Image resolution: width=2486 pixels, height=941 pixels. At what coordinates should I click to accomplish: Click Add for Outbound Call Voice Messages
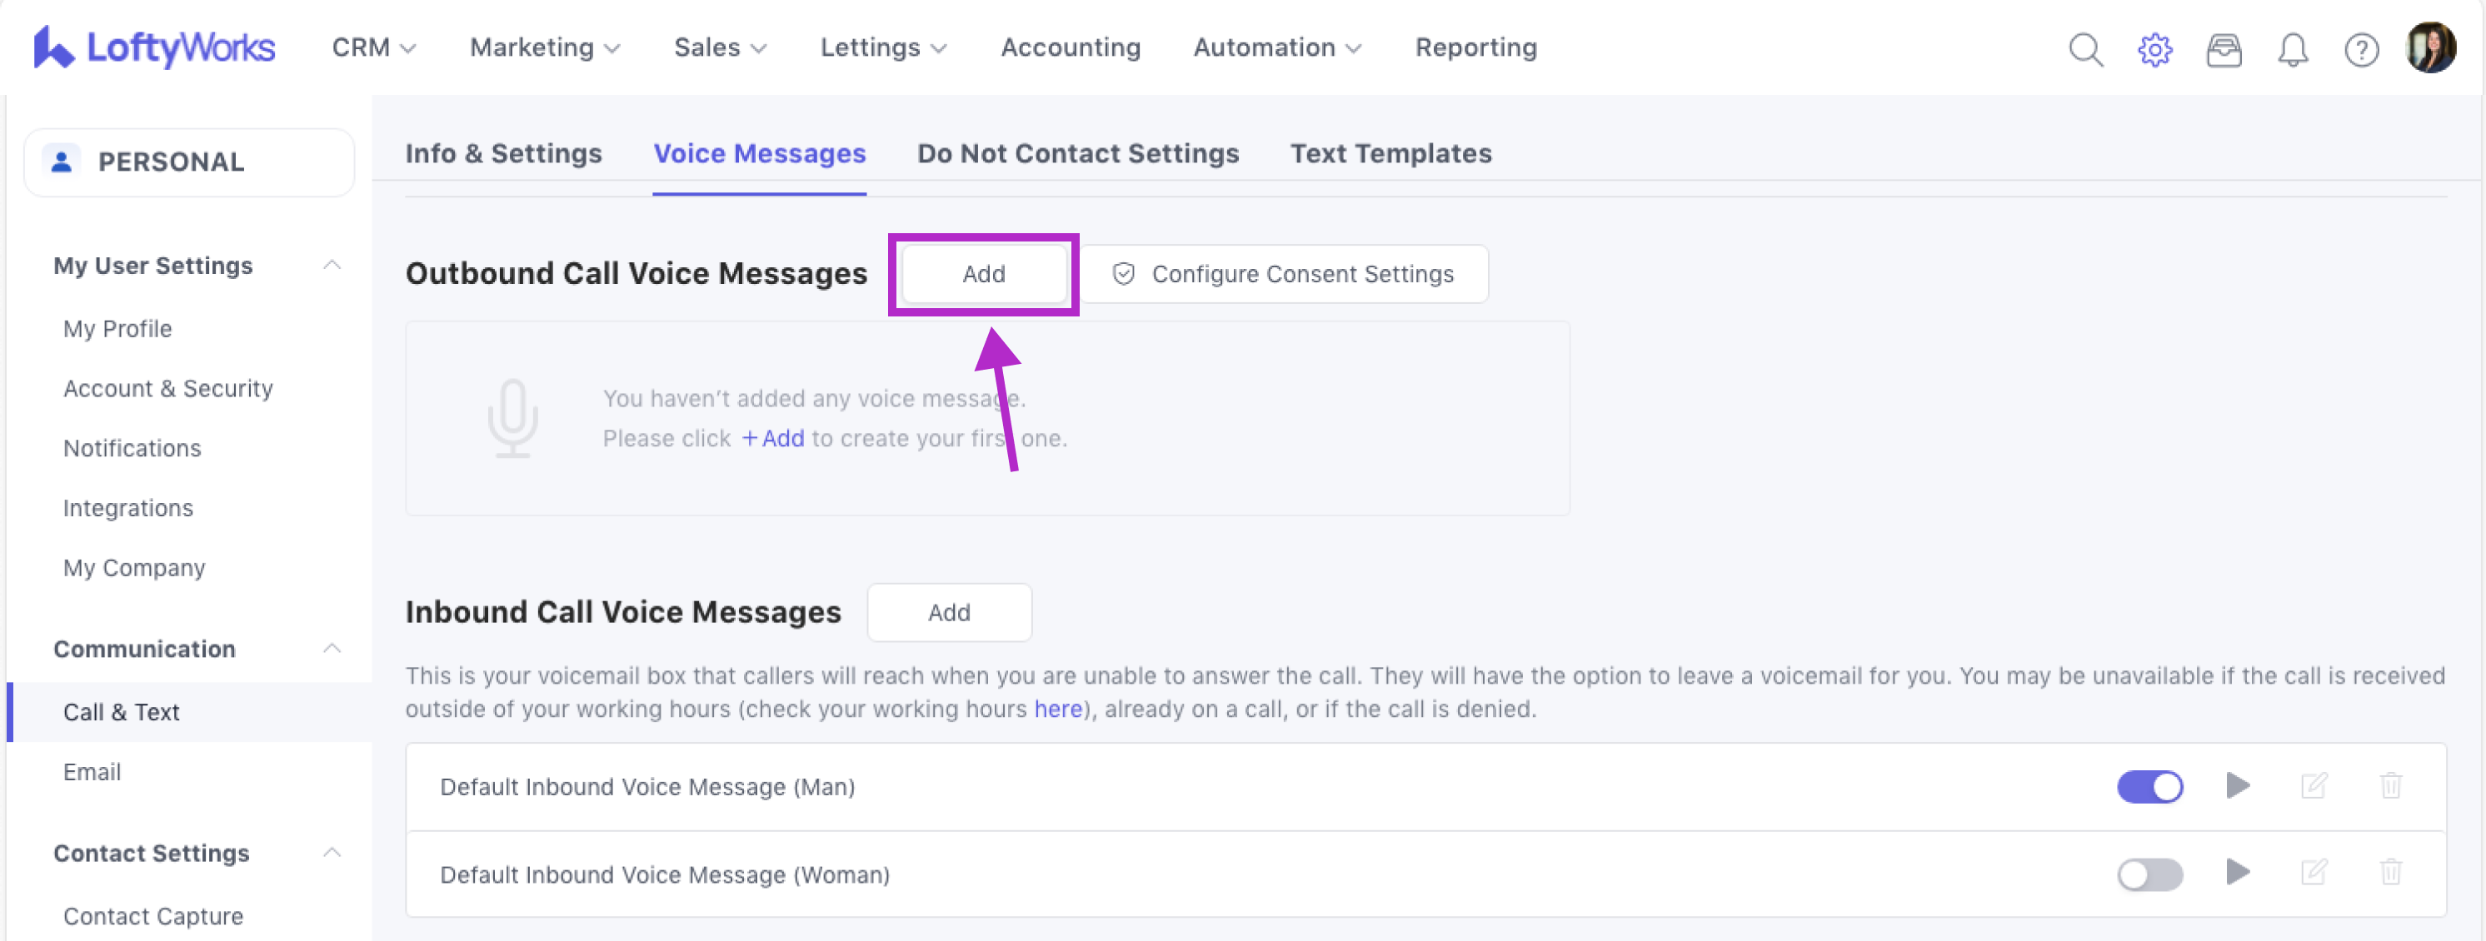click(x=982, y=274)
